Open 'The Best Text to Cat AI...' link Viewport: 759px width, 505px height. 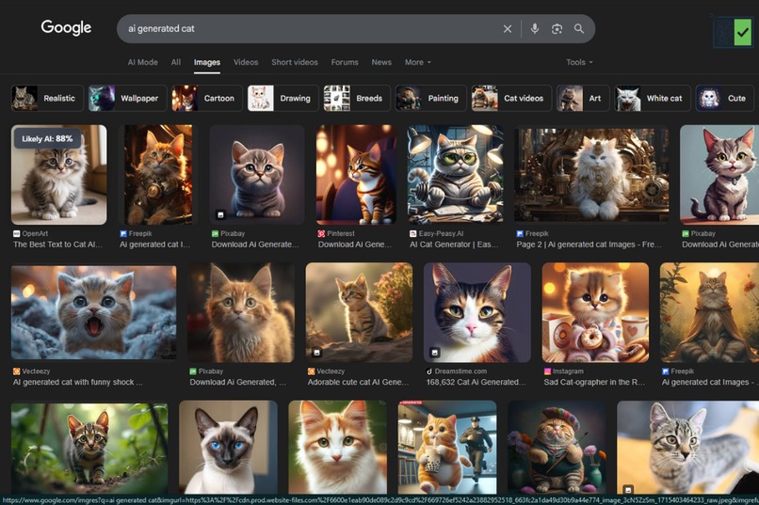coord(58,245)
